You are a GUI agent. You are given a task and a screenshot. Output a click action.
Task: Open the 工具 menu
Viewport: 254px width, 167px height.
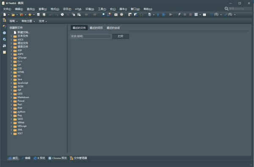(x=102, y=9)
